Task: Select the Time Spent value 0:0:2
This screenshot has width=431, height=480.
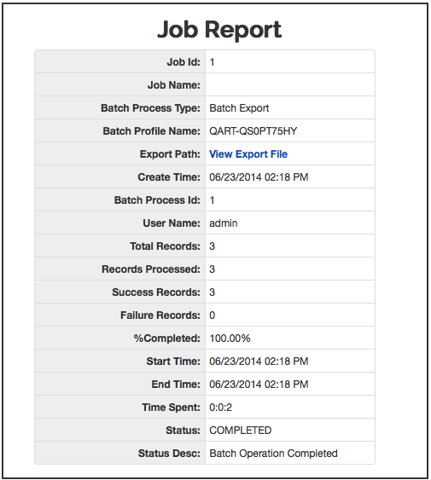Action: 221,408
